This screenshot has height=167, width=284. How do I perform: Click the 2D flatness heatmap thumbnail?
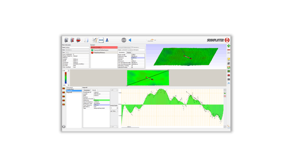pos(148,78)
